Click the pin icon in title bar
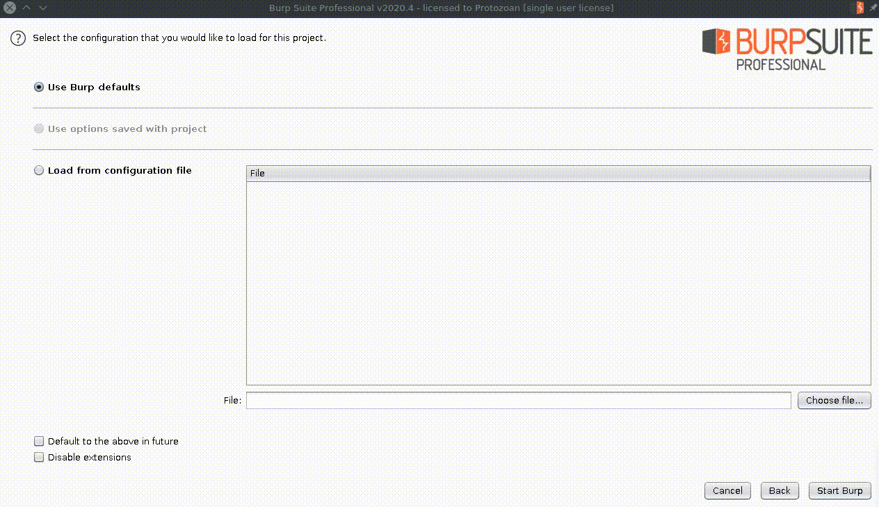 [872, 8]
